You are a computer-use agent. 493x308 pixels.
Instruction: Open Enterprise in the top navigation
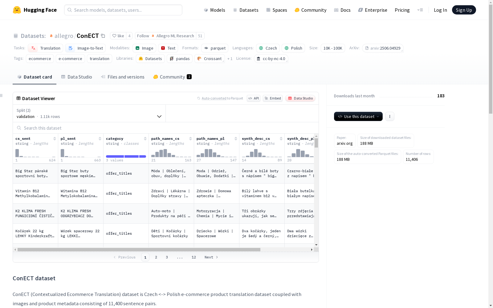373,10
